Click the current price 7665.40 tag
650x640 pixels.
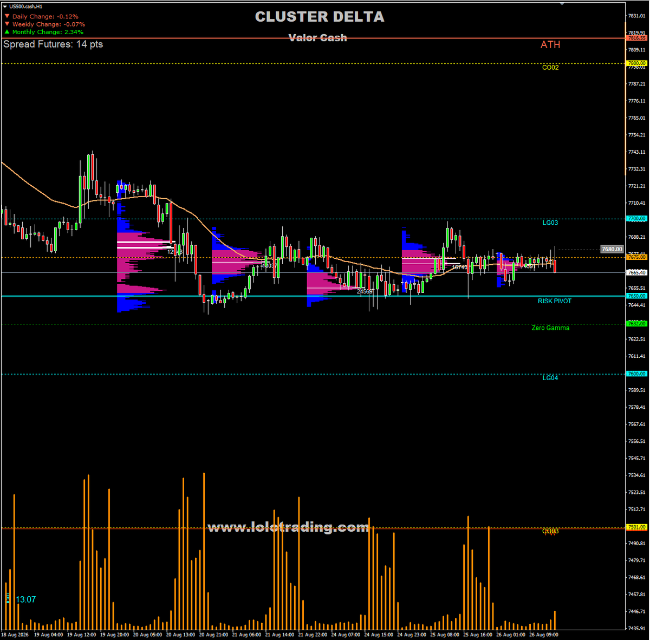pos(636,272)
